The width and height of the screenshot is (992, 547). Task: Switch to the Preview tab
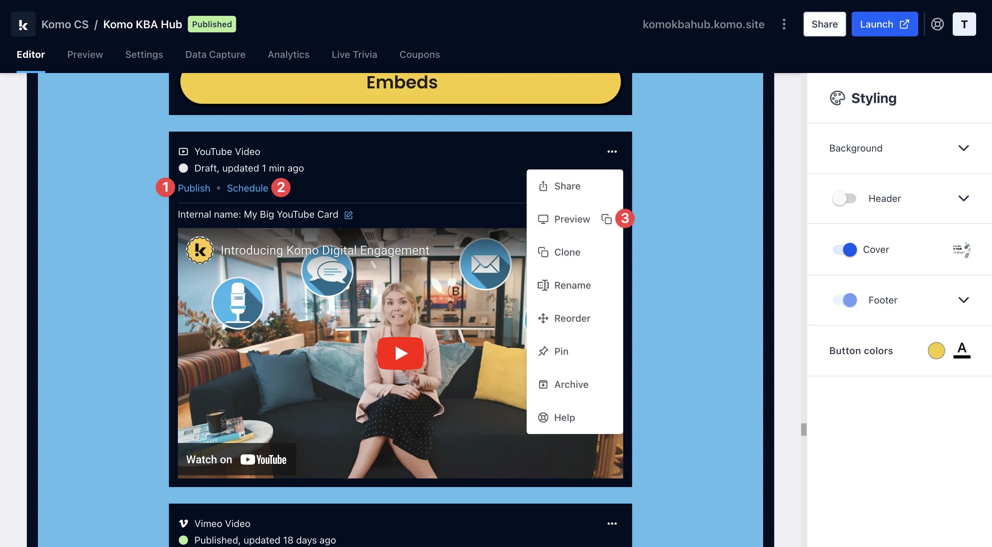[x=85, y=55]
